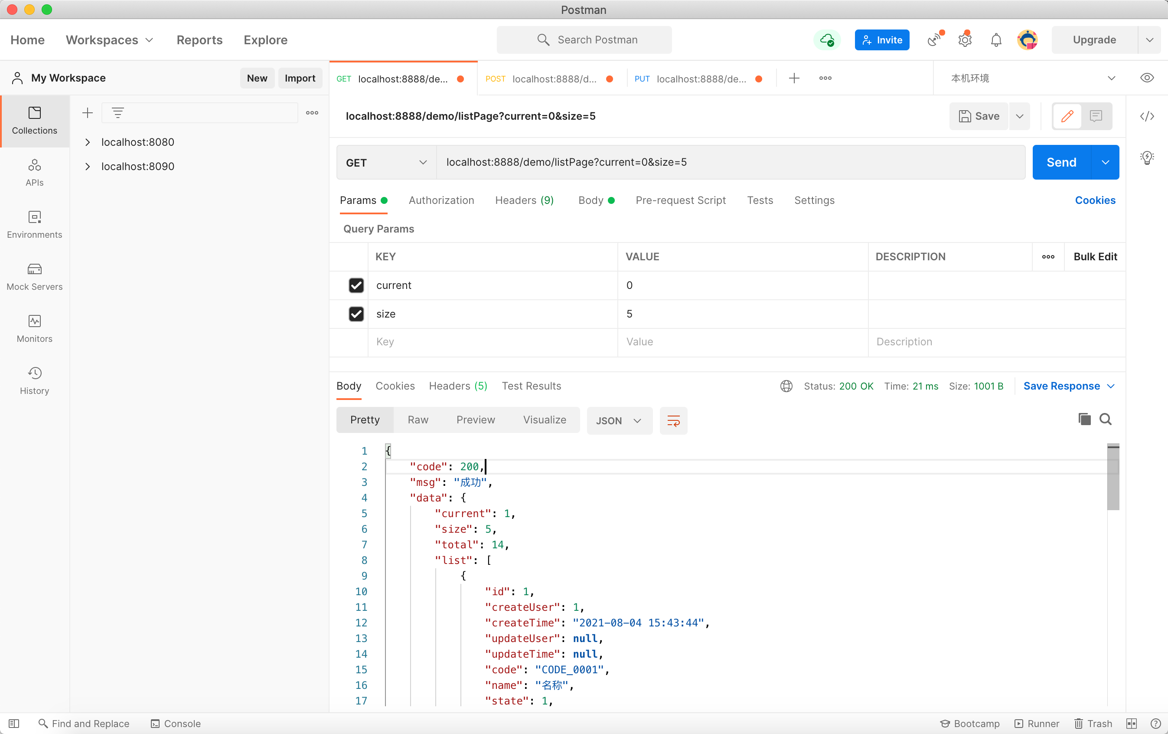This screenshot has height=734, width=1168.
Task: Click the Cookies link
Action: tap(1095, 200)
